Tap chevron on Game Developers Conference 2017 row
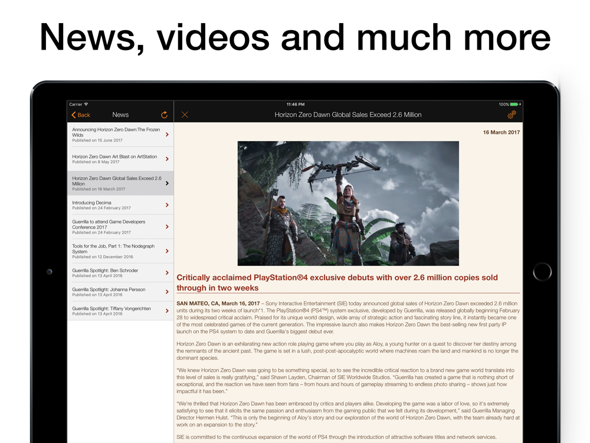Viewport: 590px width, 443px height. click(167, 227)
